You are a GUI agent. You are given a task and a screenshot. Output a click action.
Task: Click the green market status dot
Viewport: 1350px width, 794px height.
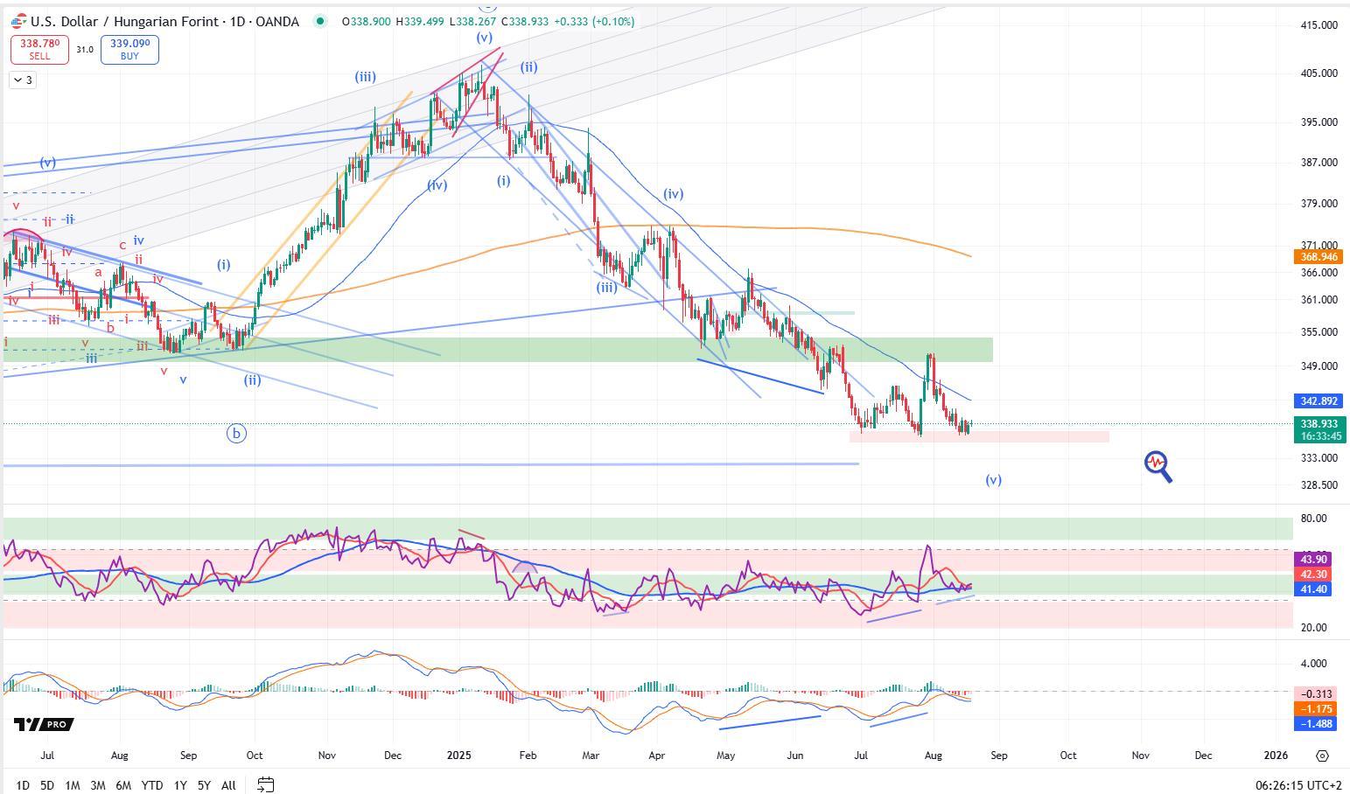tap(320, 21)
